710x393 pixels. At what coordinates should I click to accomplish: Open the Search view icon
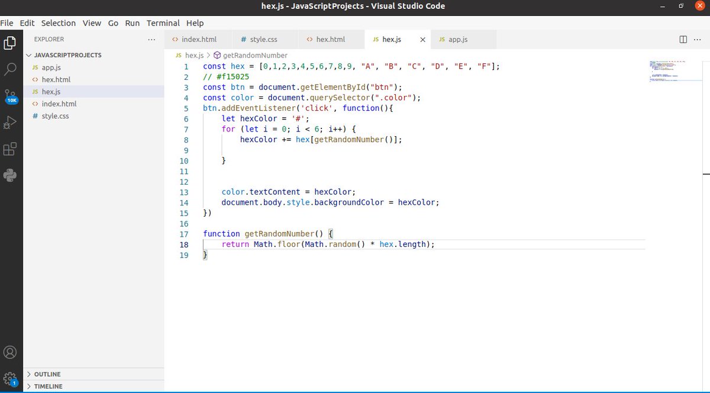10,69
